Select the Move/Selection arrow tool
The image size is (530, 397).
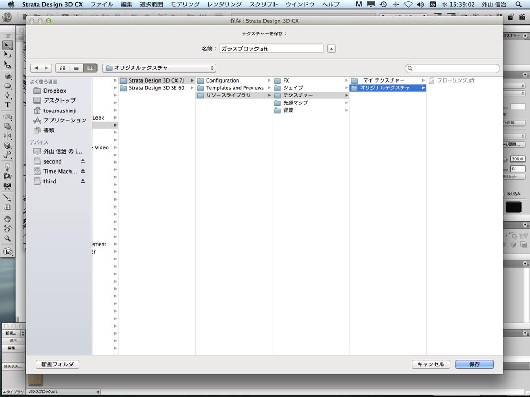tap(7, 45)
